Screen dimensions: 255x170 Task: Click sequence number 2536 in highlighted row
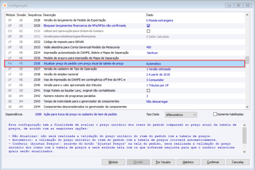coord(37,64)
